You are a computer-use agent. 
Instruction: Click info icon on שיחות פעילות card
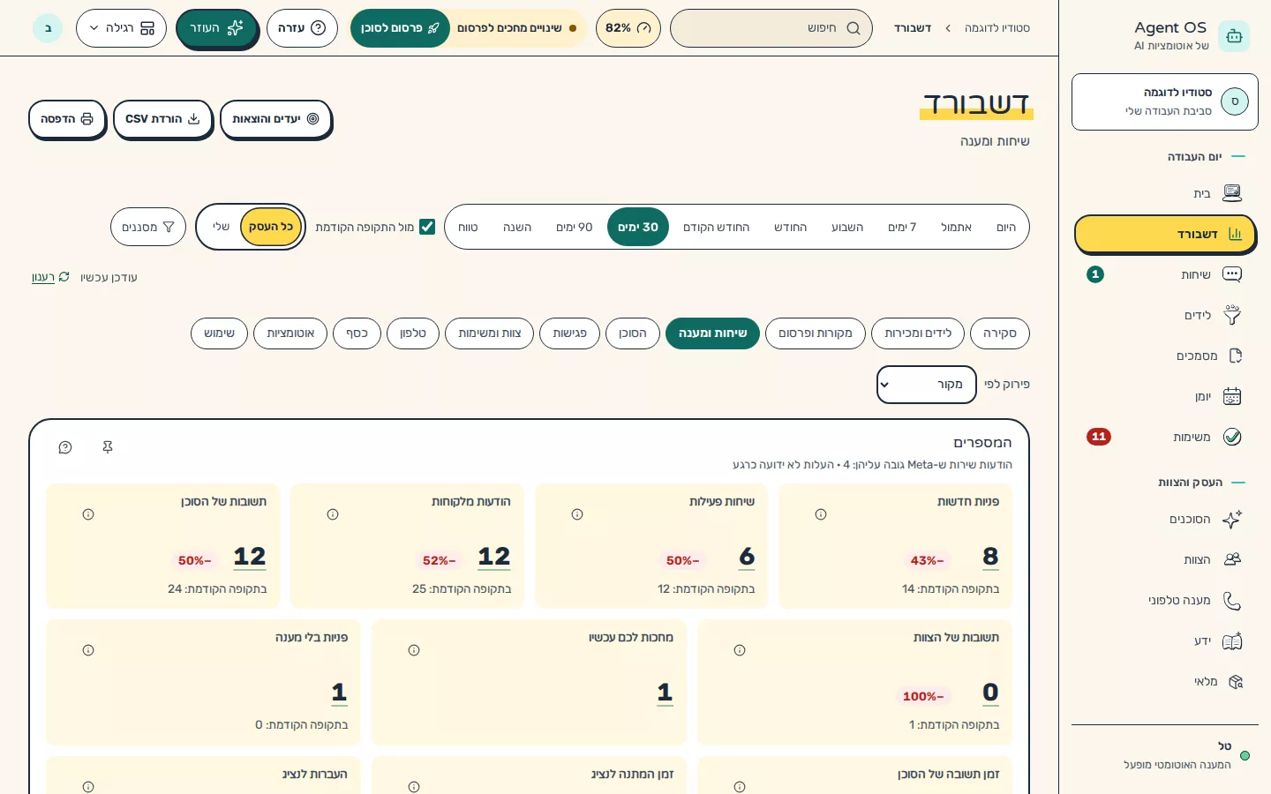coord(577,514)
